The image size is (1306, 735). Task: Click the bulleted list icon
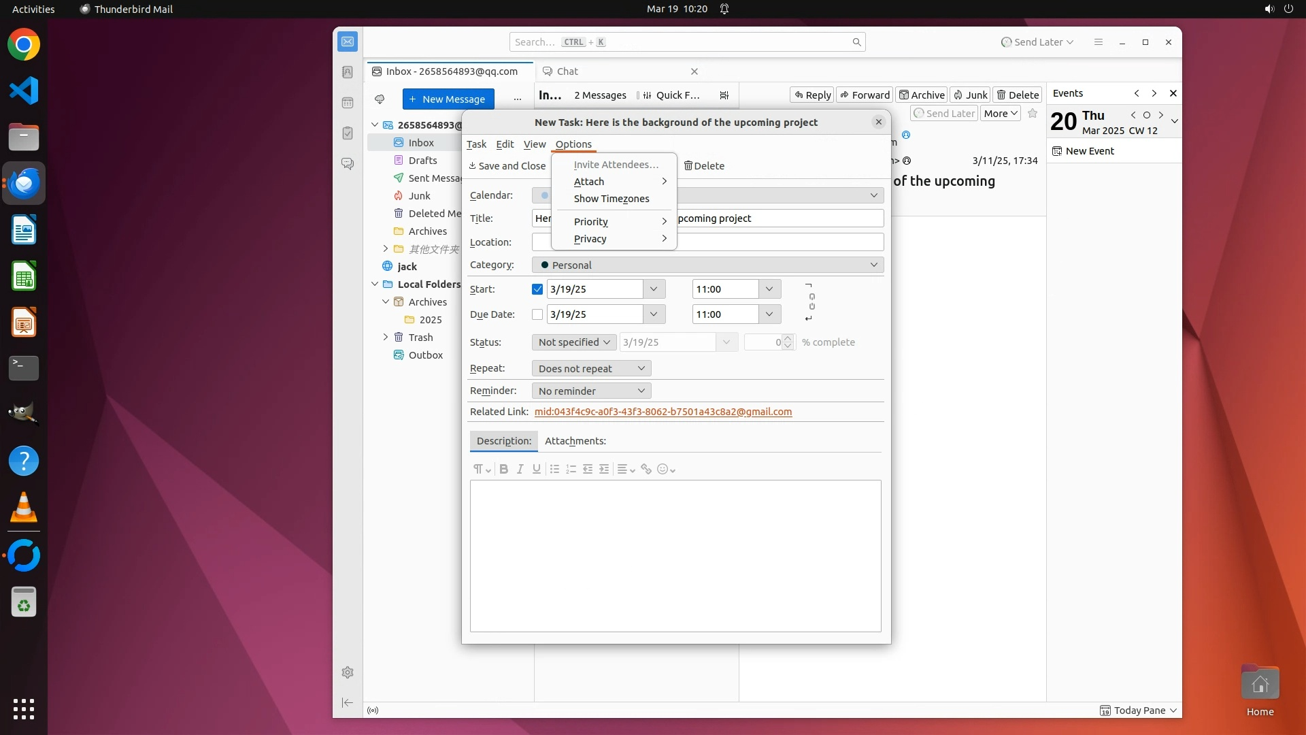tap(554, 469)
